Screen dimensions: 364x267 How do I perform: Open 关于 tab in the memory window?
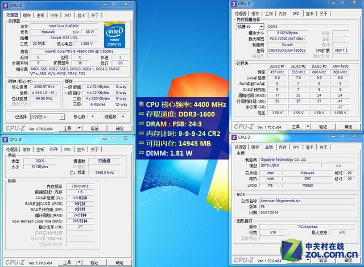pyautogui.click(x=95, y=149)
